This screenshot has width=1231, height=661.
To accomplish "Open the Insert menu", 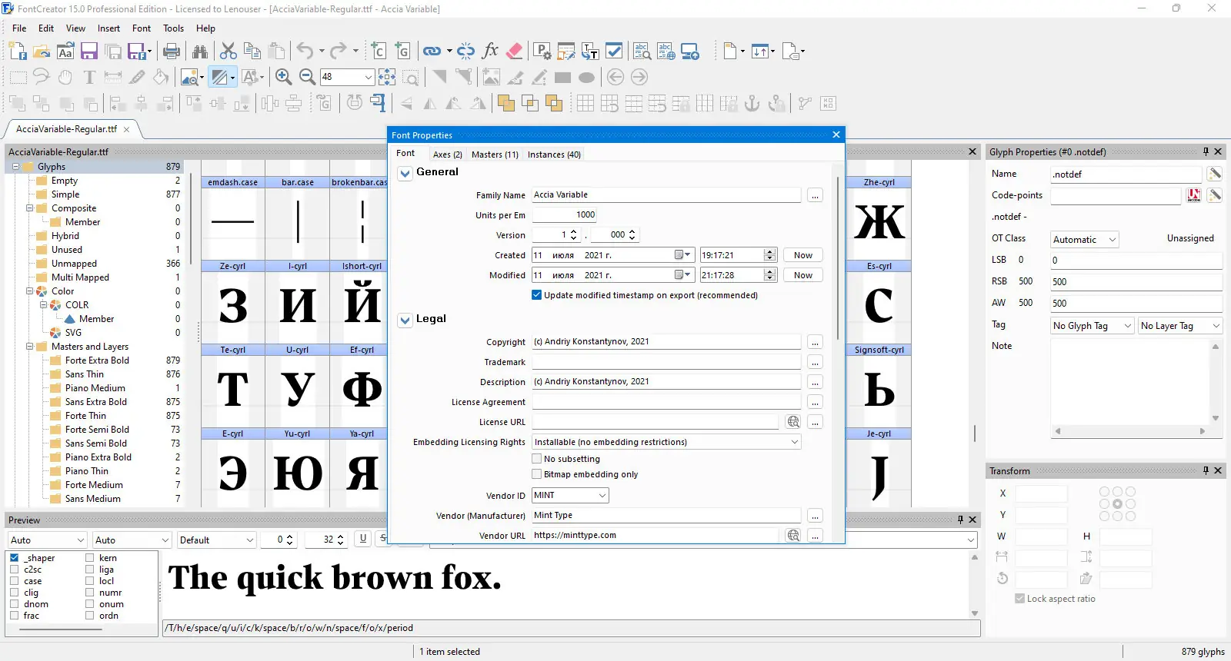I will (x=108, y=28).
